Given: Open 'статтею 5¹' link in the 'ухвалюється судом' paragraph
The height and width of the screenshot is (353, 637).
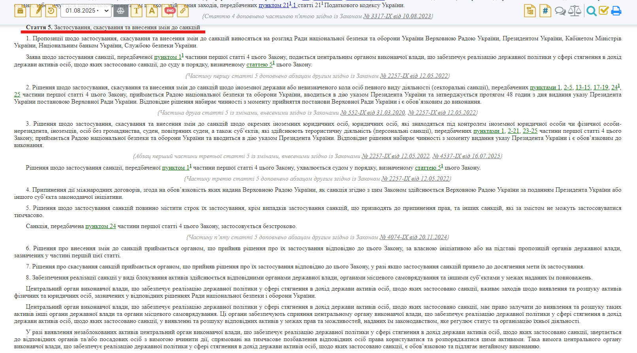Looking at the screenshot, I should (x=429, y=168).
